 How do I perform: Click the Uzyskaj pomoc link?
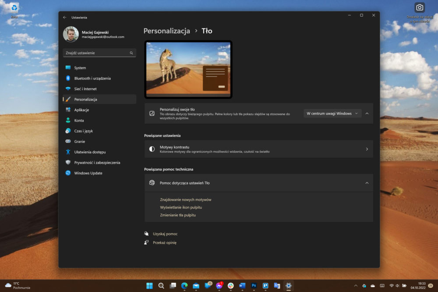165,234
